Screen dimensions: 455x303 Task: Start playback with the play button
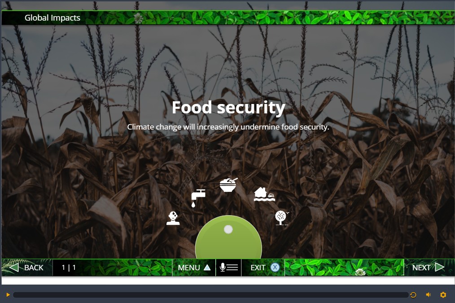coord(8,295)
